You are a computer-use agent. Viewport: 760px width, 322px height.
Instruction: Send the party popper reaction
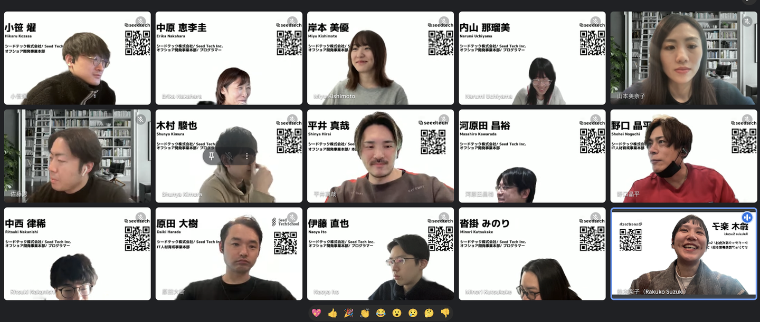pyautogui.click(x=348, y=313)
